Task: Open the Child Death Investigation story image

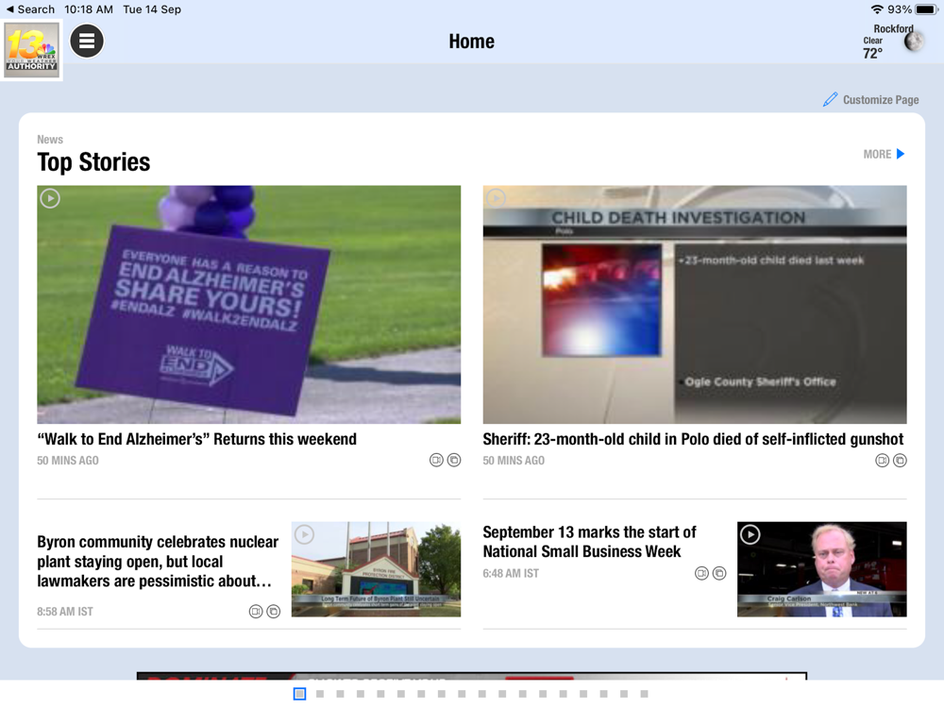Action: [x=695, y=305]
